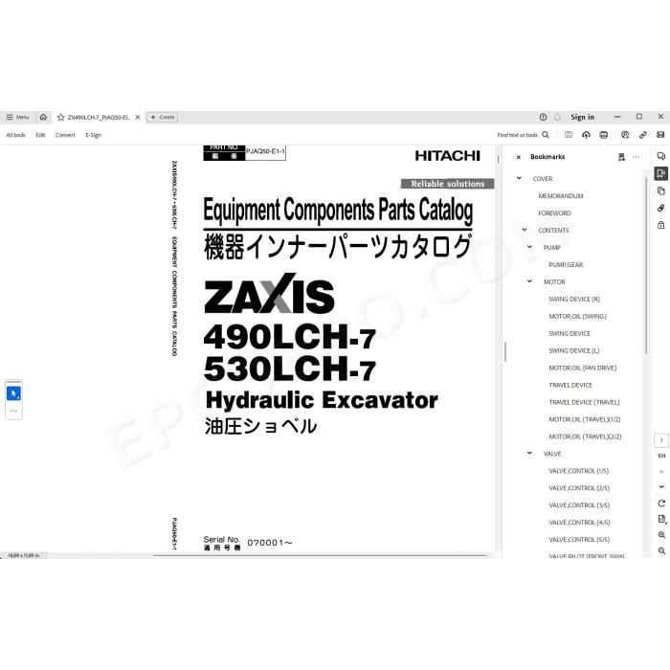670x670 pixels.
Task: Open the SWING DEVICE (L) bookmark
Action: [574, 350]
